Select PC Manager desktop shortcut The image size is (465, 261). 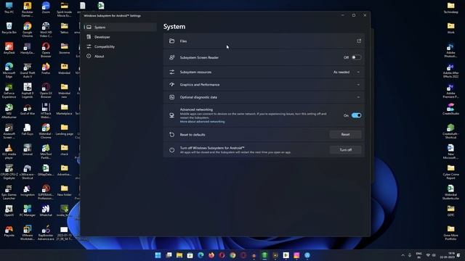click(28, 211)
